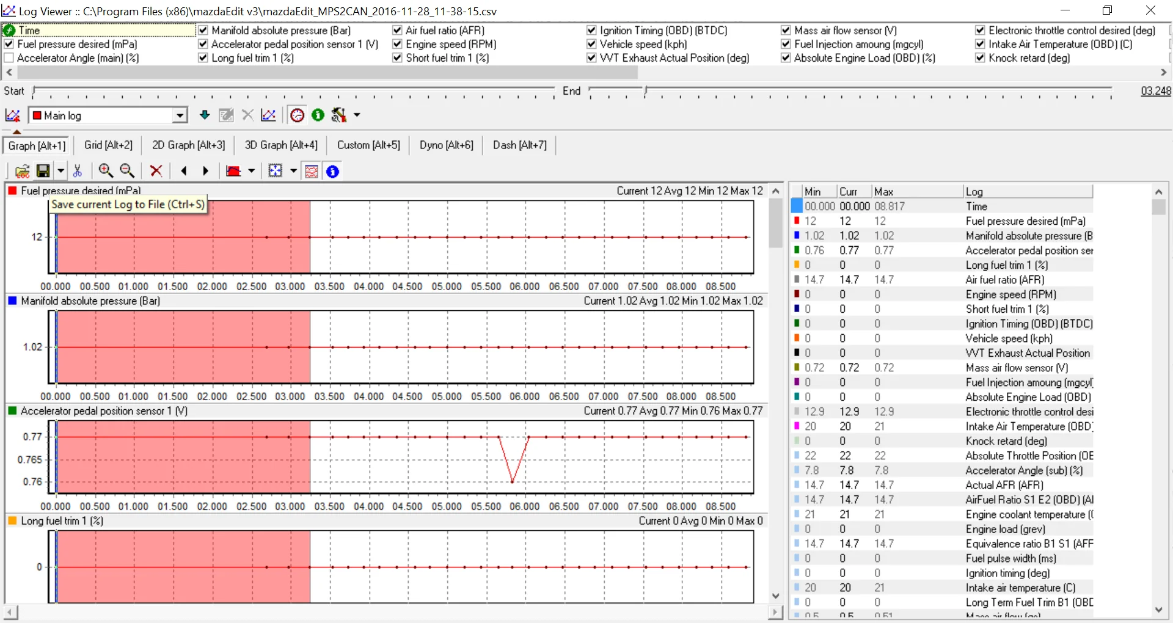Open dropdown arrow beside red graph style icon
This screenshot has height=623, width=1173.
(x=251, y=171)
